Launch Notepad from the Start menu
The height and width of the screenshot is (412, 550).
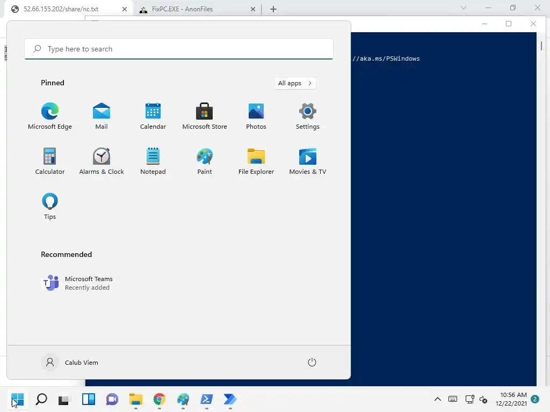(153, 161)
